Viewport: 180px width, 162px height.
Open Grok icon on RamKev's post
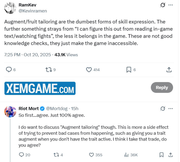tap(163, 5)
